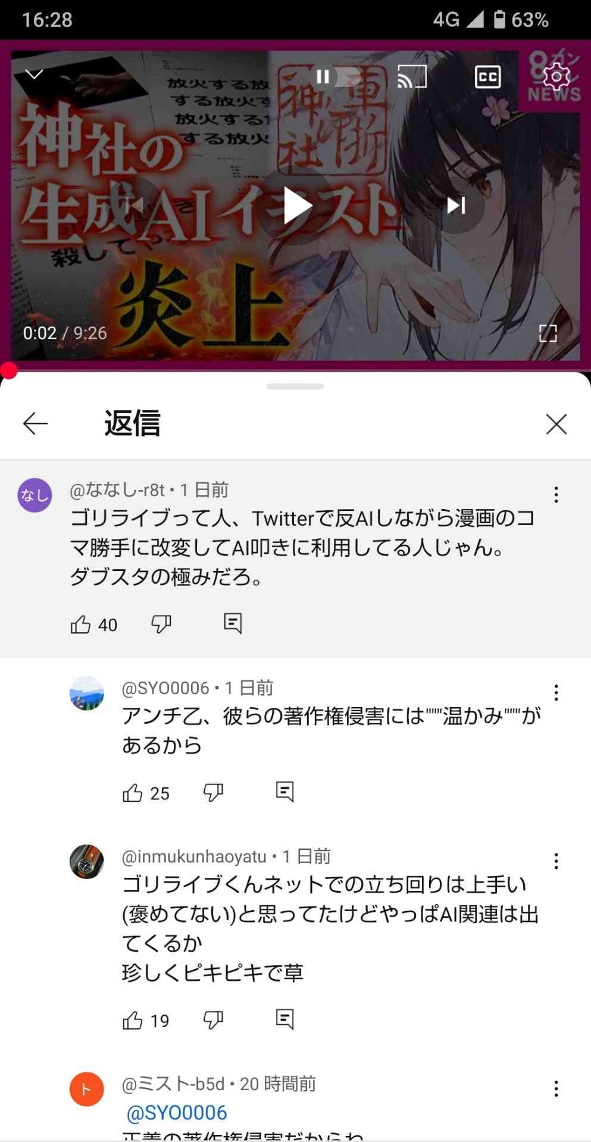Close the replies panel
The height and width of the screenshot is (1142, 591).
point(556,424)
